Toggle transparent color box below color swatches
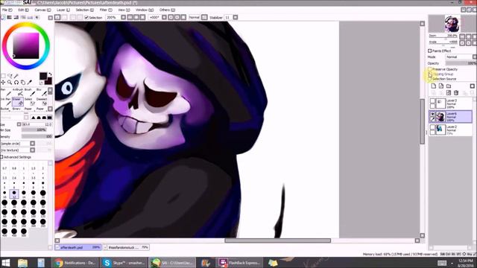The width and height of the screenshot is (477, 268). point(41,83)
